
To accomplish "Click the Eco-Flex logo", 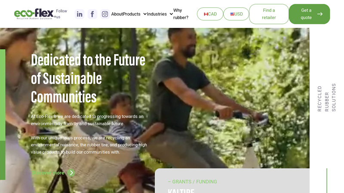I will coord(34,14).
